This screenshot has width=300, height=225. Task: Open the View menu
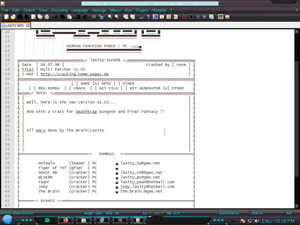pyautogui.click(x=43, y=10)
